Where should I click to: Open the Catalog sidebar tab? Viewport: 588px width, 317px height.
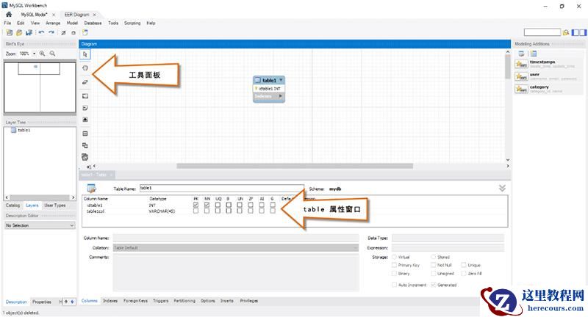12,205
